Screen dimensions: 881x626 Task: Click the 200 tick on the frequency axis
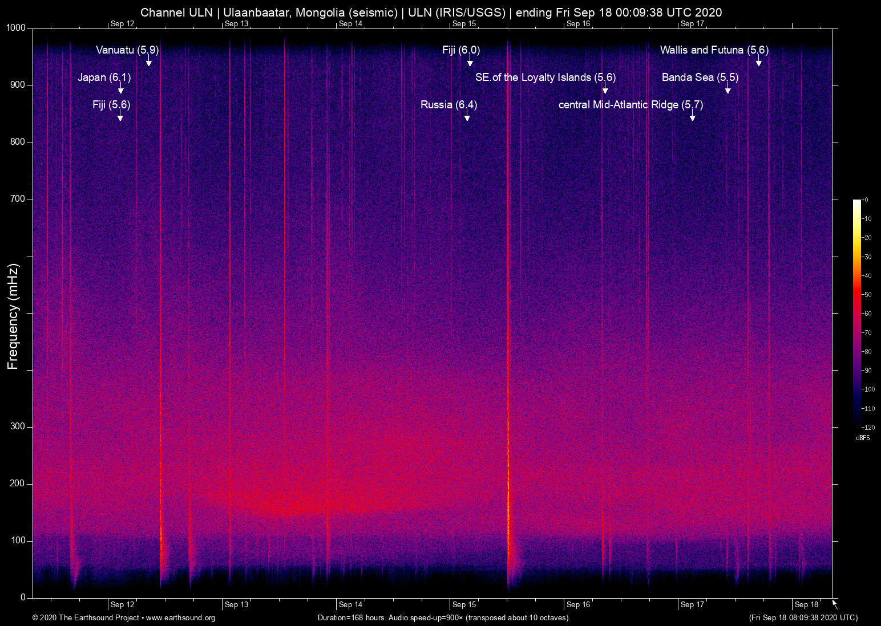click(x=18, y=483)
